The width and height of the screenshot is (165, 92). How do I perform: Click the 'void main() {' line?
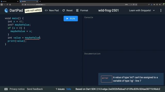pos(14,18)
